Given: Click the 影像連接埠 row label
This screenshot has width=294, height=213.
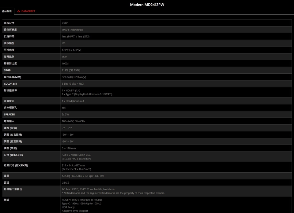Looking at the screenshot, I should click(x=10, y=90).
